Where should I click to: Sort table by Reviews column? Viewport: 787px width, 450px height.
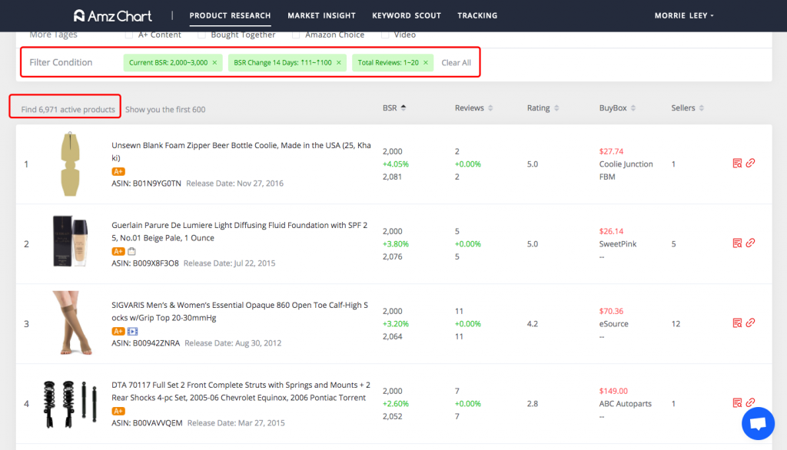click(473, 108)
